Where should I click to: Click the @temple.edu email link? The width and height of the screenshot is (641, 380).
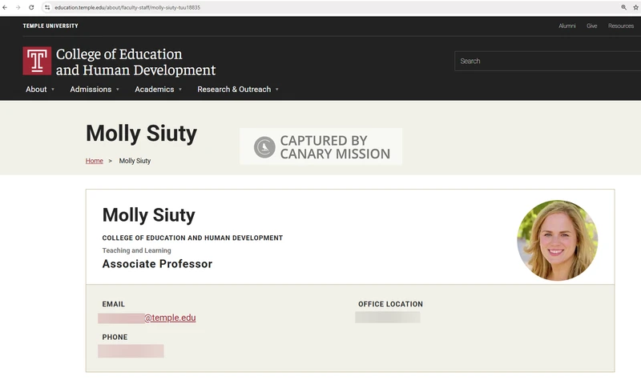(x=170, y=318)
